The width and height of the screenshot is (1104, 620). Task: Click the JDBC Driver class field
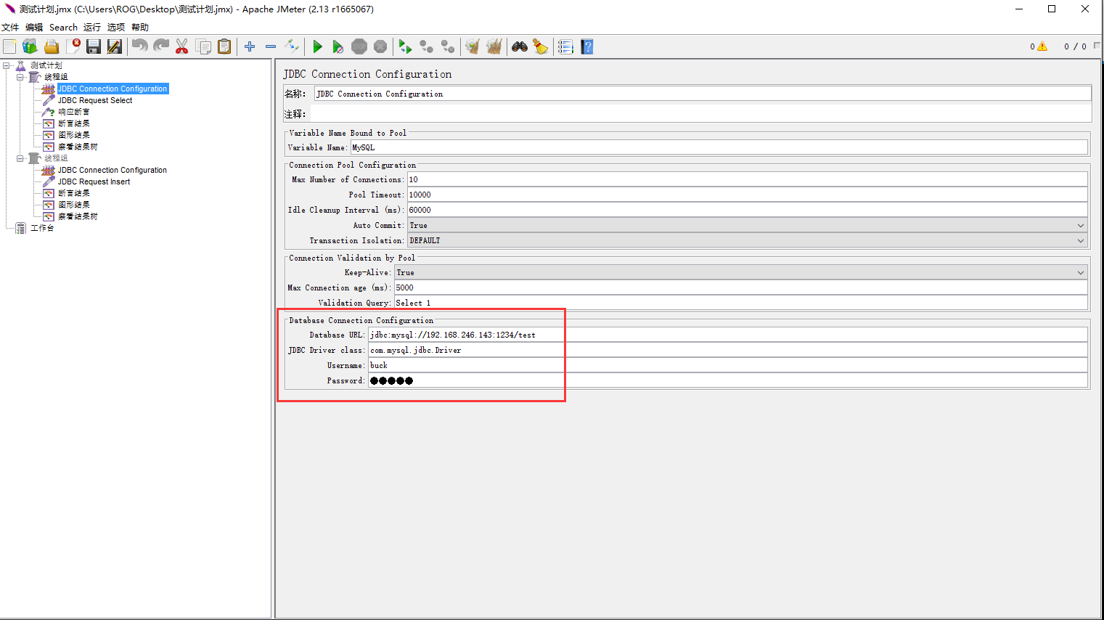click(x=728, y=350)
